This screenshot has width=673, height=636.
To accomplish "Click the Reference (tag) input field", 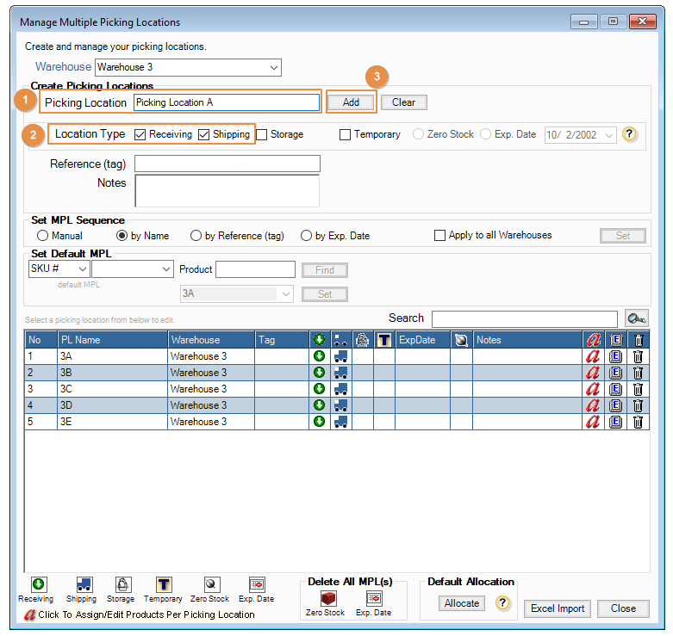I will click(x=227, y=164).
